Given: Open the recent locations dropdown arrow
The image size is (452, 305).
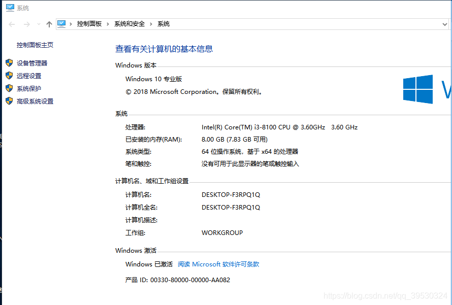Looking at the screenshot, I should (39, 24).
